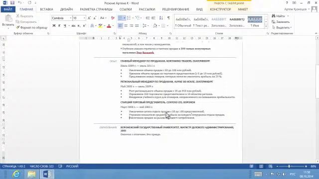Open the Cambria font name dropdown
The height and width of the screenshot is (179, 319).
(70, 18)
